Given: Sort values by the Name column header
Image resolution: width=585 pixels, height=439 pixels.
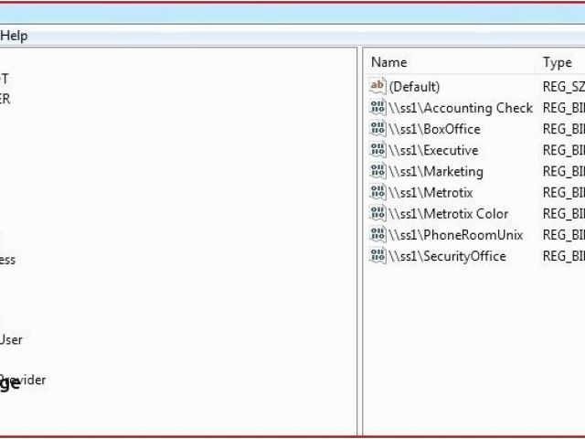Looking at the screenshot, I should click(389, 62).
